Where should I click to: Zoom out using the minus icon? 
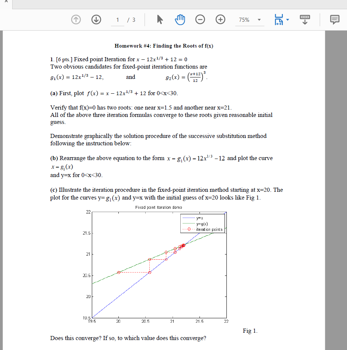pyautogui.click(x=200, y=20)
